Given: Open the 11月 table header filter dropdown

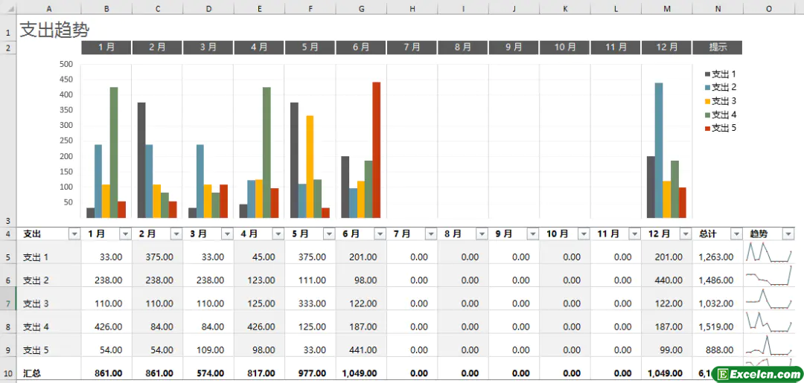Looking at the screenshot, I should tap(634, 234).
